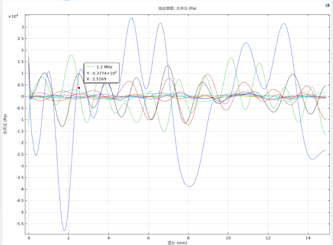This screenshot has width=333, height=245.
Task: Click the y-axis tick label '-3'
Action: 22,166
